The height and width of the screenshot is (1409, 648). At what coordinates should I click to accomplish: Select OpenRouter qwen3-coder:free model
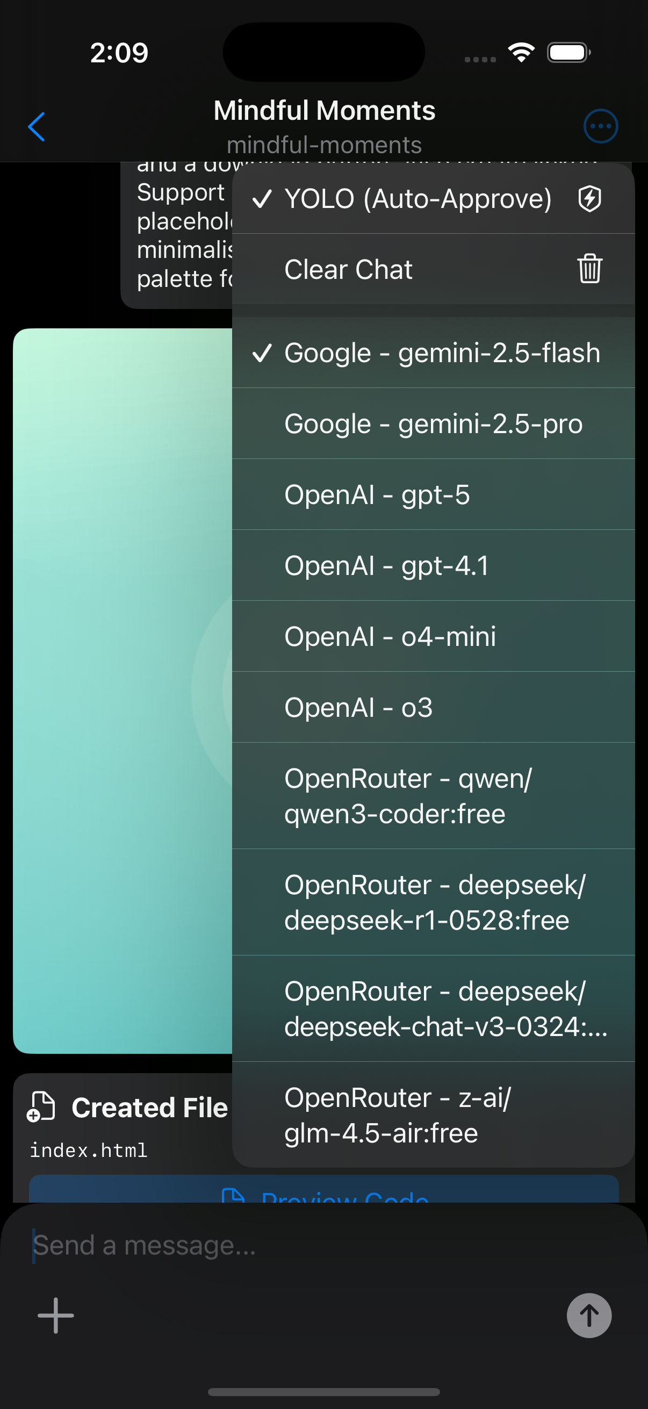click(408, 795)
